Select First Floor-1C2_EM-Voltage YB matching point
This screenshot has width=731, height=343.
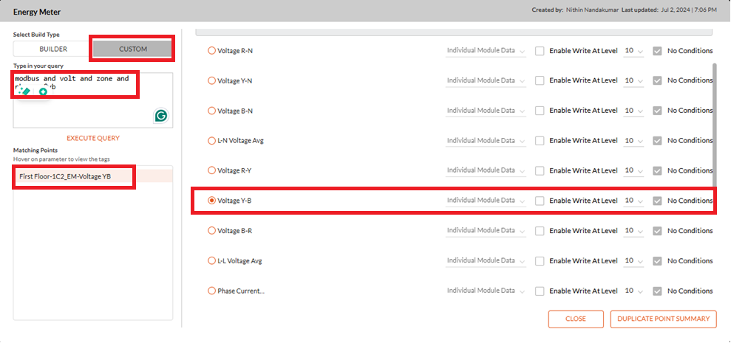coord(65,176)
